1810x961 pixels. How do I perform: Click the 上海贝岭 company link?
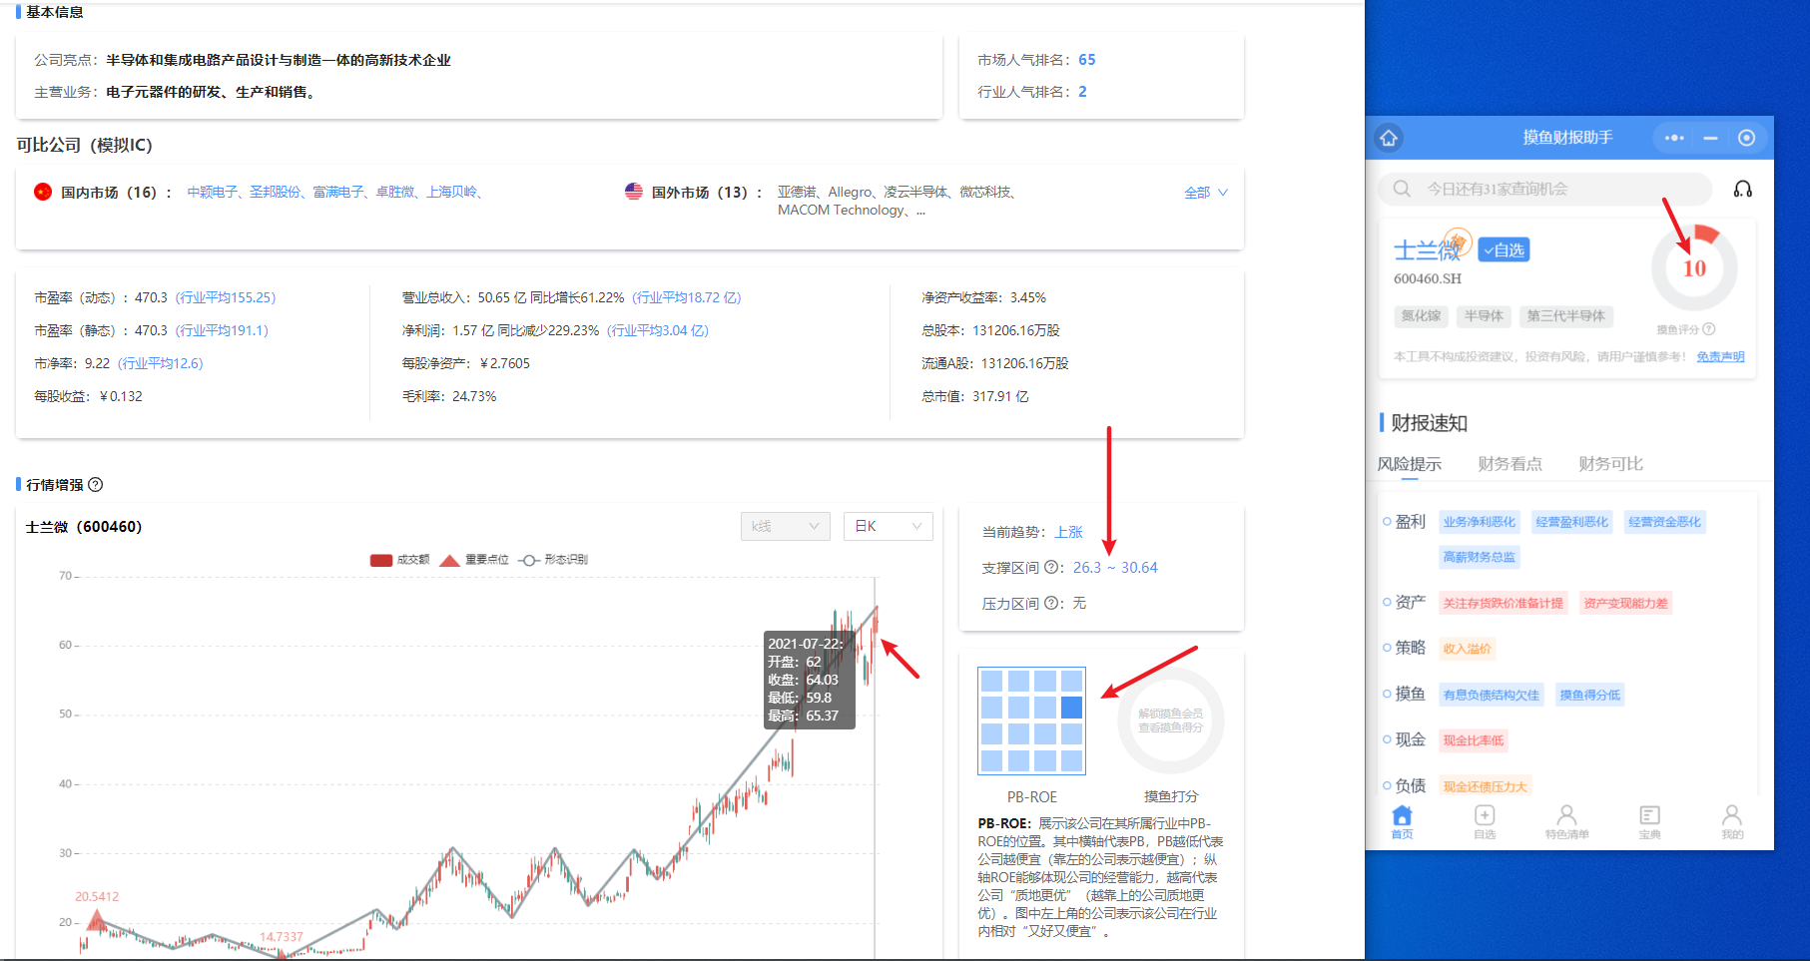(452, 192)
